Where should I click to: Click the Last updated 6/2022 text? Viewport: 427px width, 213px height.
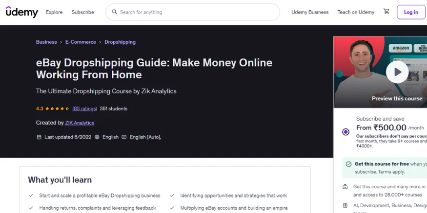[68, 137]
